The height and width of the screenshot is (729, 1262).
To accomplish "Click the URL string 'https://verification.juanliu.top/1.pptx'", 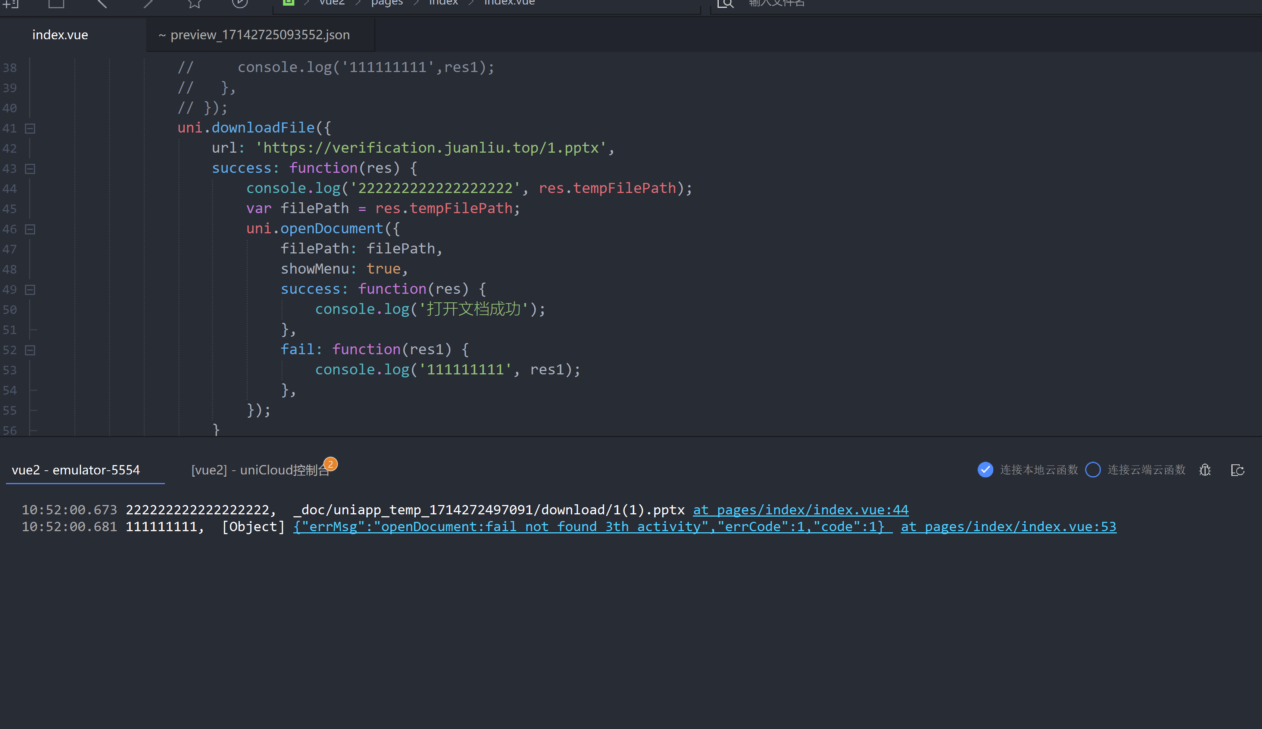I will point(431,148).
